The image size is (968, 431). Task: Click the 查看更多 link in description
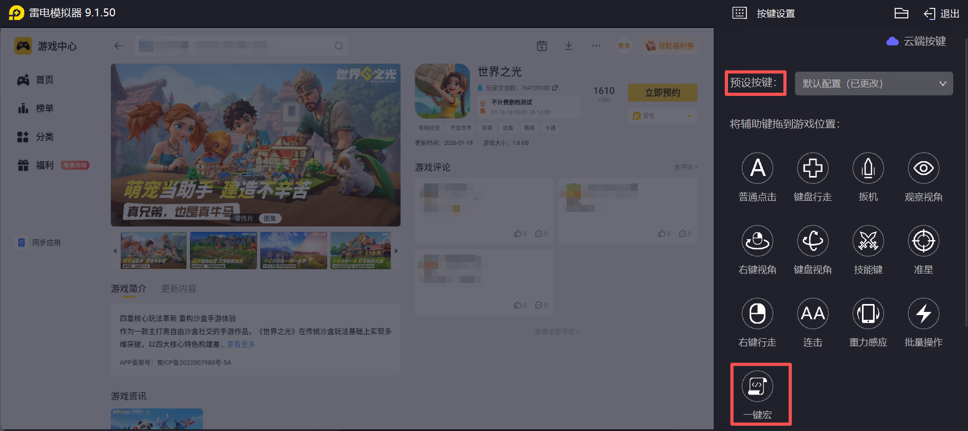[241, 344]
